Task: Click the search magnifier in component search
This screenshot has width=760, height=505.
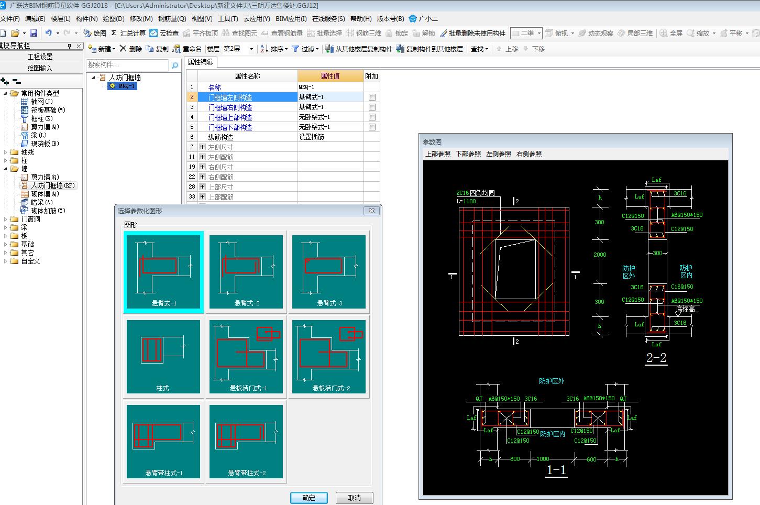Action: click(175, 65)
